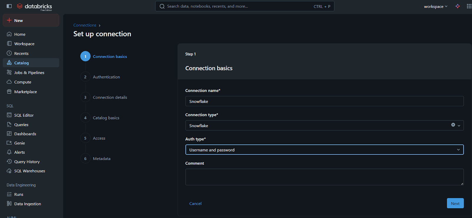472x218 pixels.
Task: Click the Marketplace store icon
Action: 9,91
